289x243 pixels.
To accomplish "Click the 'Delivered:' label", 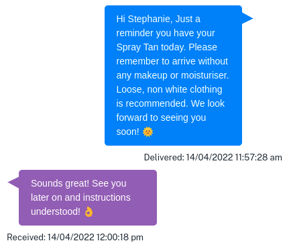I will tap(164, 157).
